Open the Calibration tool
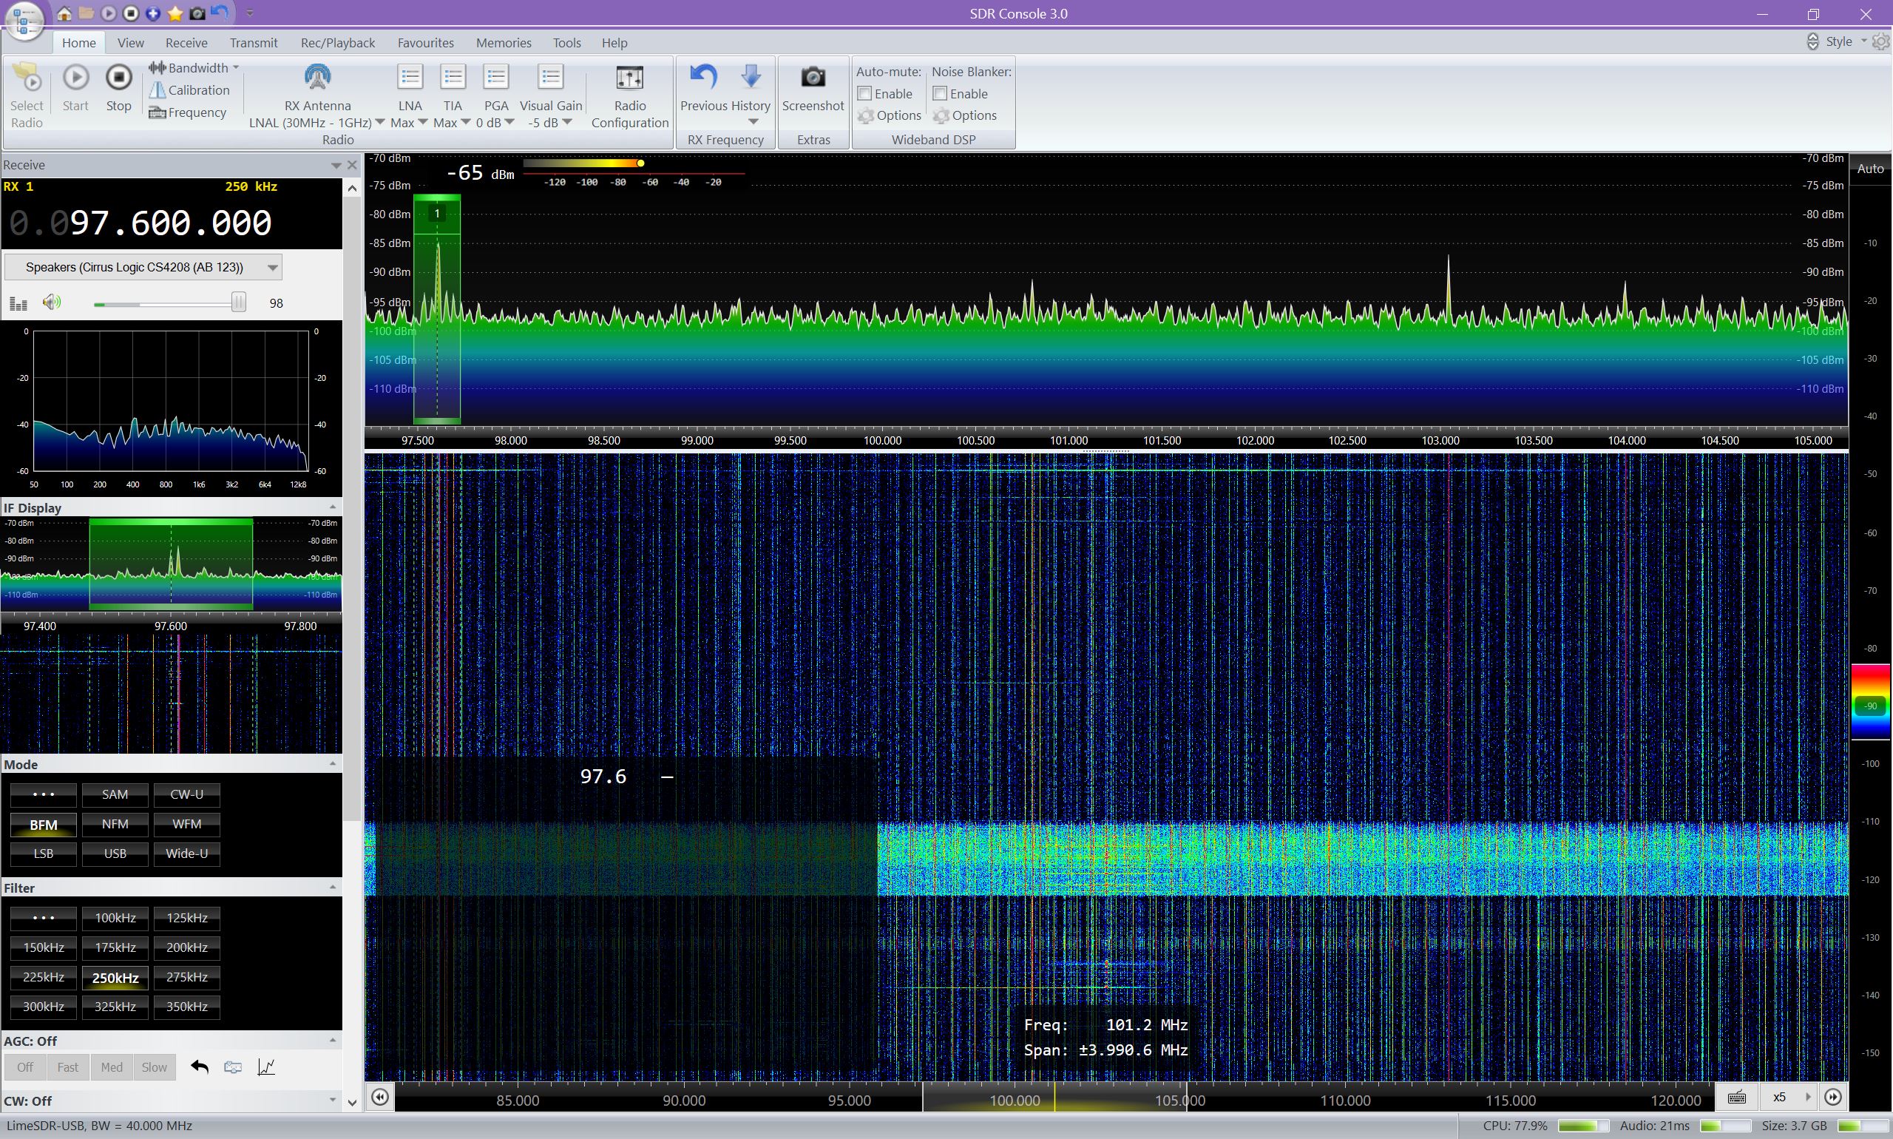Screen dimensions: 1893x1139 (x=189, y=89)
